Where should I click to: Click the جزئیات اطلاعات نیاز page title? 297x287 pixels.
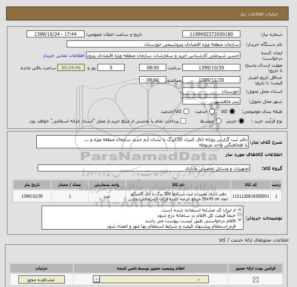click(259, 14)
